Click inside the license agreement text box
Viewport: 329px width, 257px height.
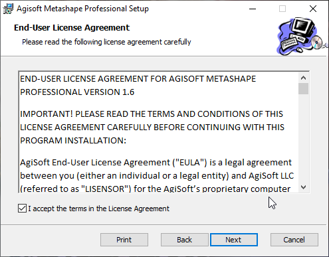pyautogui.click(x=158, y=132)
